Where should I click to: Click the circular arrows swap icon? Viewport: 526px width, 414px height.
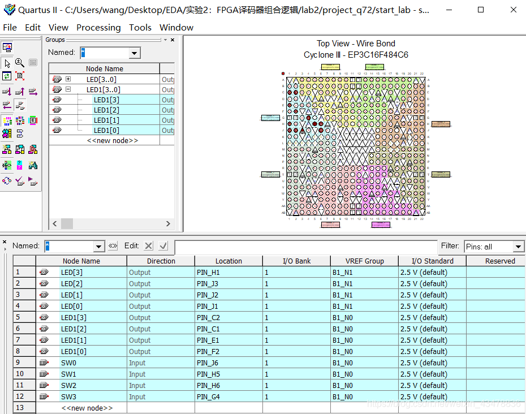7,181
